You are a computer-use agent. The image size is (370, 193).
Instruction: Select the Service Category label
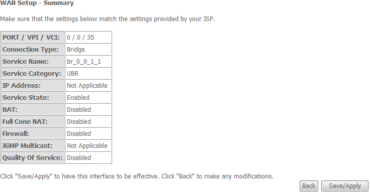32,74
